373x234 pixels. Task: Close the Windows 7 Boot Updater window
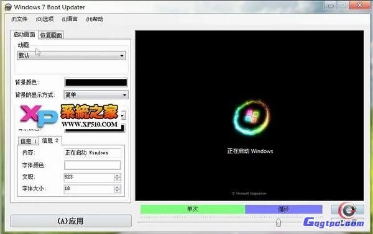pyautogui.click(x=359, y=5)
